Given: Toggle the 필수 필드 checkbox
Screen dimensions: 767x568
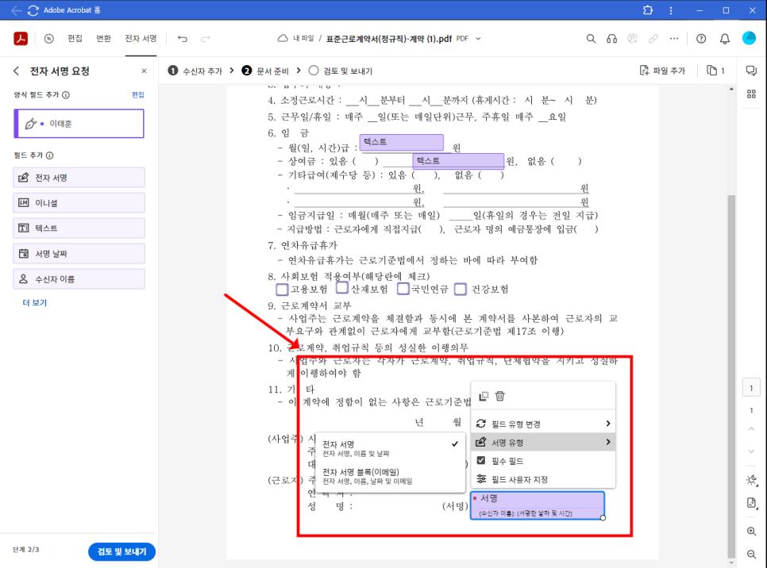Looking at the screenshot, I should pyautogui.click(x=481, y=460).
